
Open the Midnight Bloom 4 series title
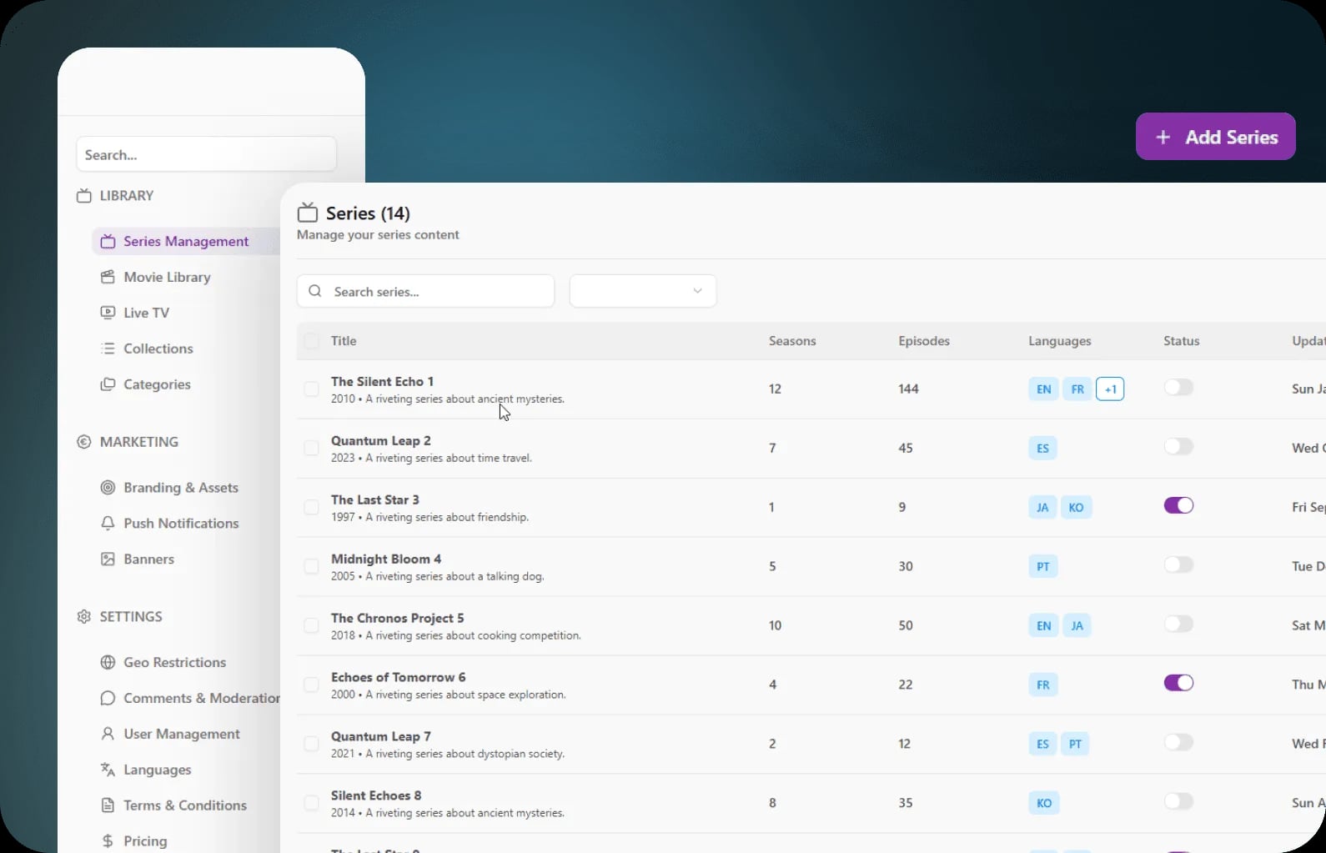pos(385,559)
